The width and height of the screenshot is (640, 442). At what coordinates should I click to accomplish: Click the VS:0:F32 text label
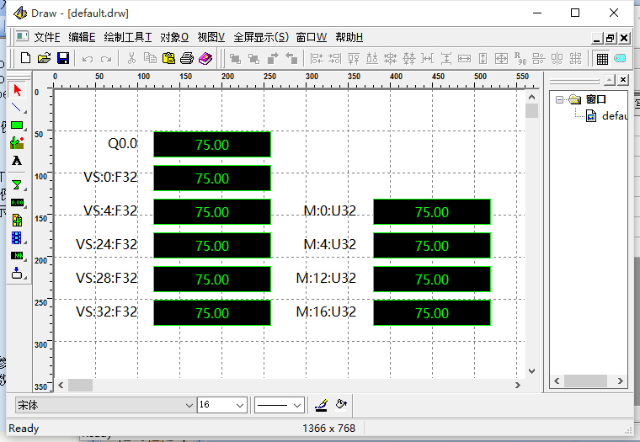pyautogui.click(x=110, y=177)
